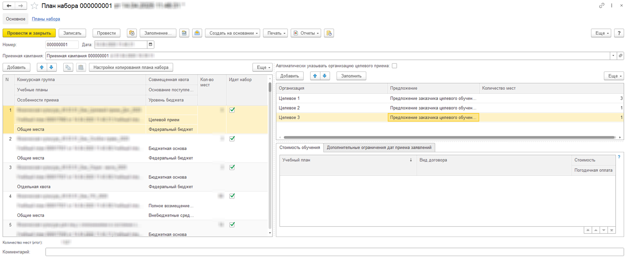This screenshot has width=627, height=258.
Task: Copy link to document icon at top right
Action: (x=602, y=5)
